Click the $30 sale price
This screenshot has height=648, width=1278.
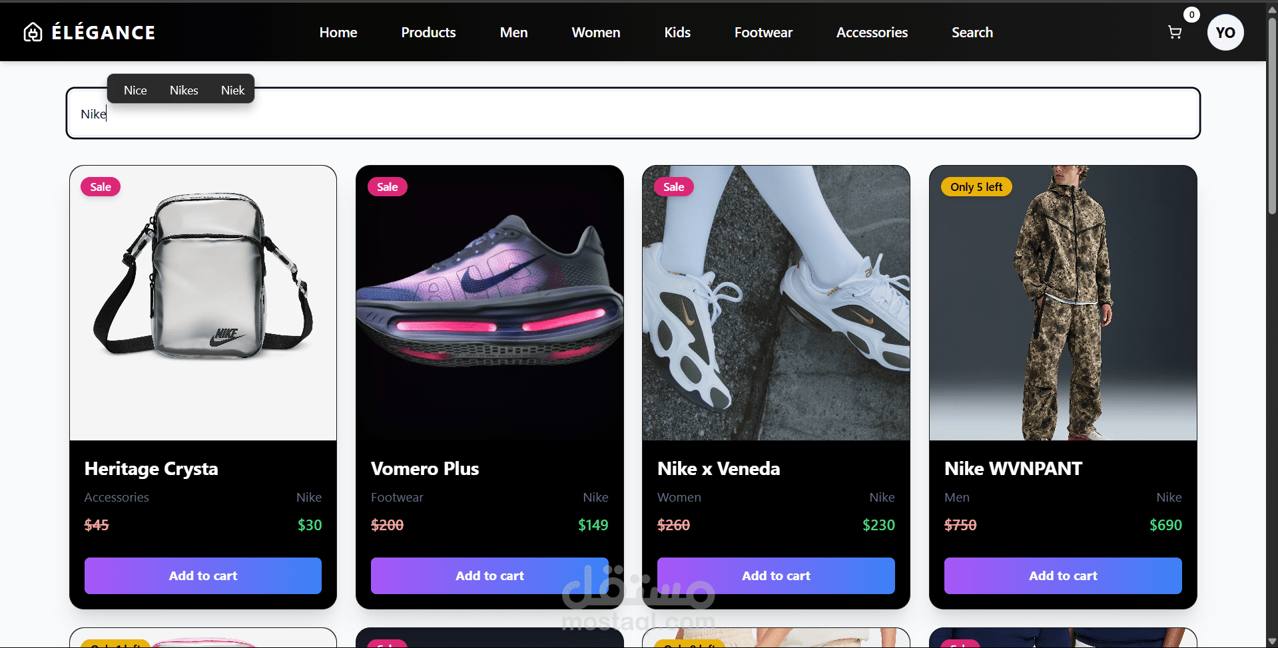click(310, 525)
